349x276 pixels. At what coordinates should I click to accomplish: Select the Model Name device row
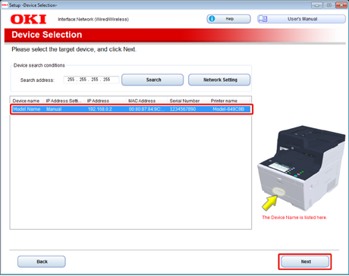click(x=131, y=109)
